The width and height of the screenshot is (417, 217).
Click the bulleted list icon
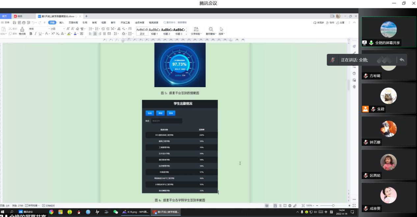click(90, 29)
